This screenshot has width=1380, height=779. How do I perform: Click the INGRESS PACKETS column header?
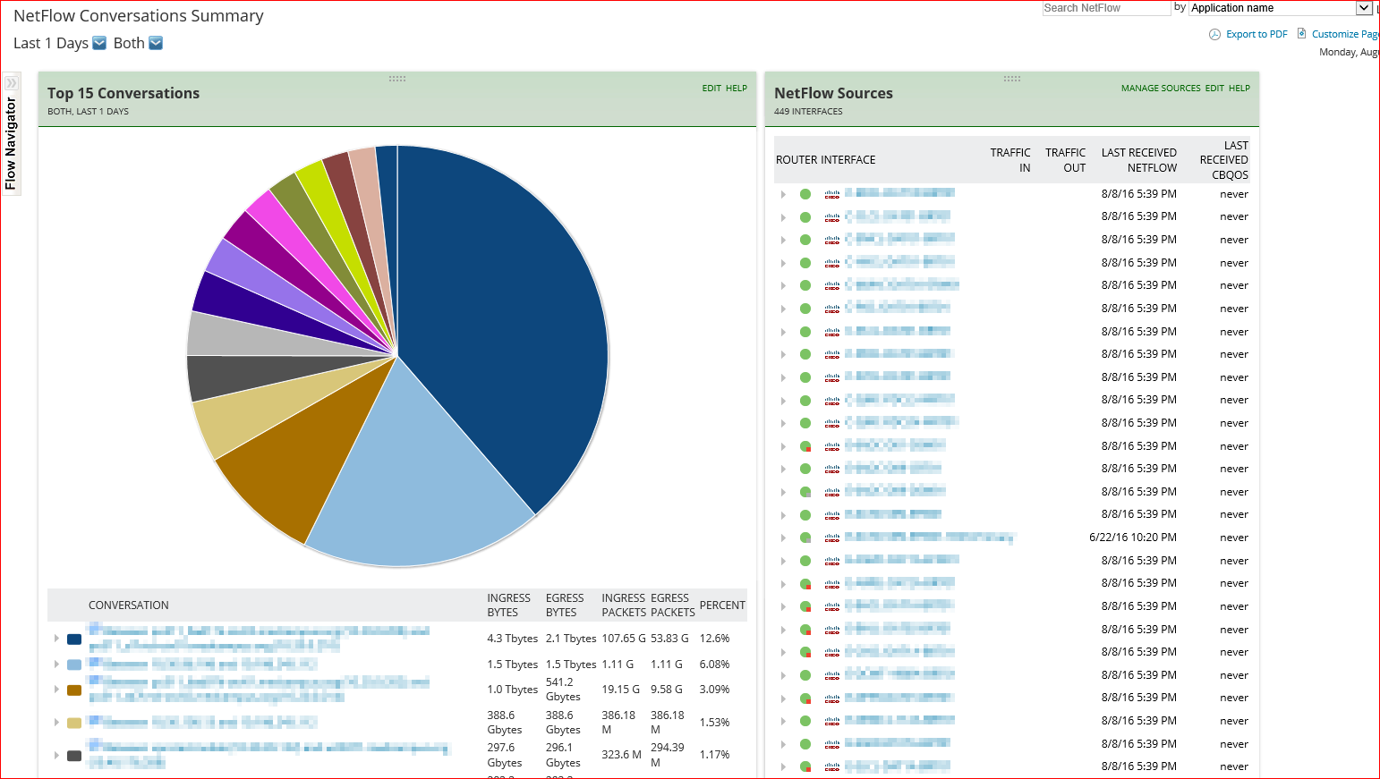point(624,605)
